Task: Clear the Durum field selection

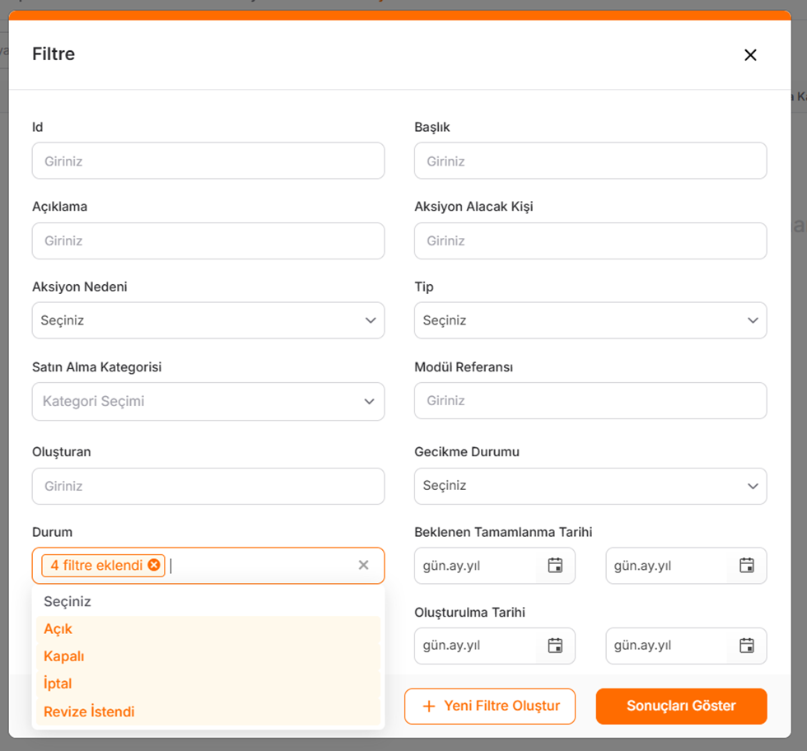Action: point(363,565)
